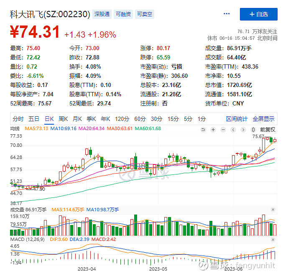Click the 2023-05 date axis marker
The image size is (283, 274).
tap(158, 269)
